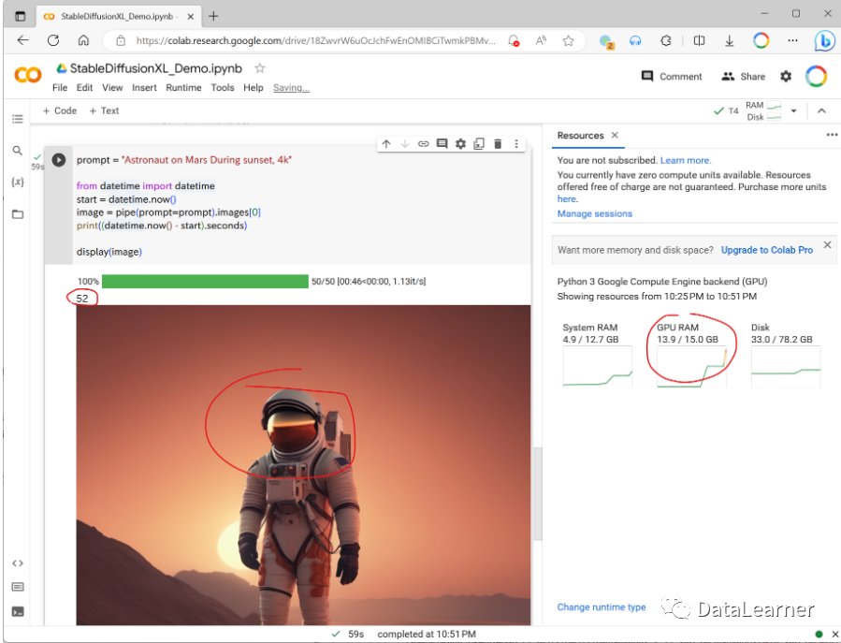841x643 pixels.
Task: Open cell more options three dots
Action: pyautogui.click(x=516, y=144)
